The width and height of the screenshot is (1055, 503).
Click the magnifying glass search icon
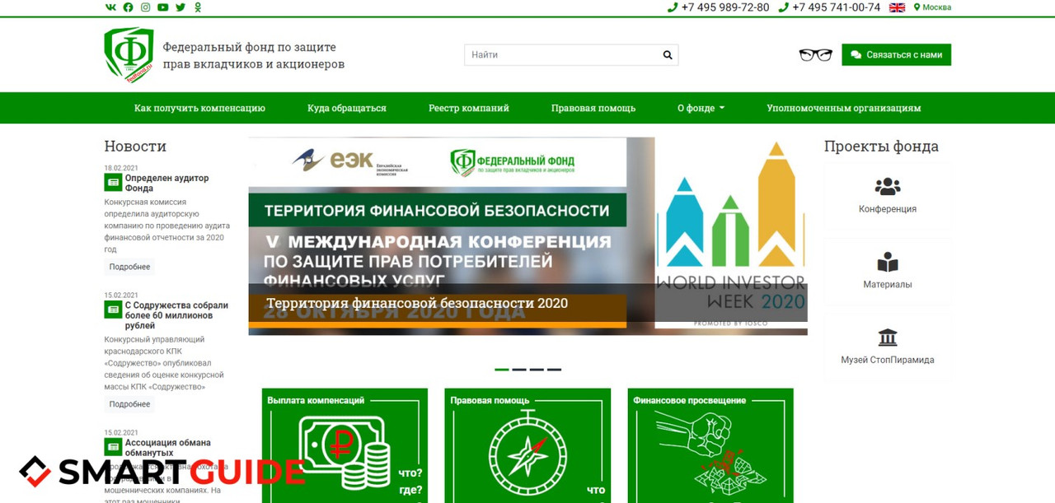pos(668,55)
